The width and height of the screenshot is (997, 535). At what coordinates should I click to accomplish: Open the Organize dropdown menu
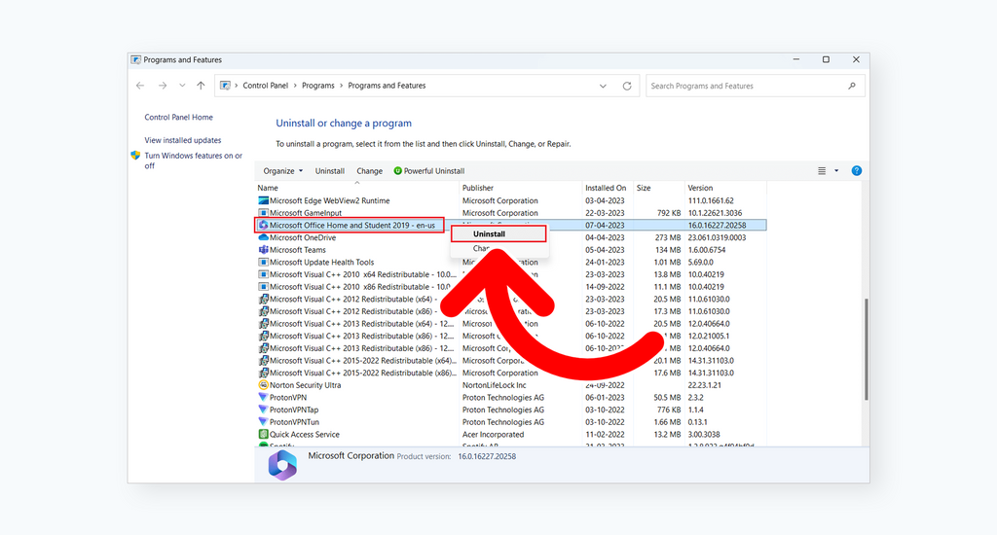pos(283,171)
